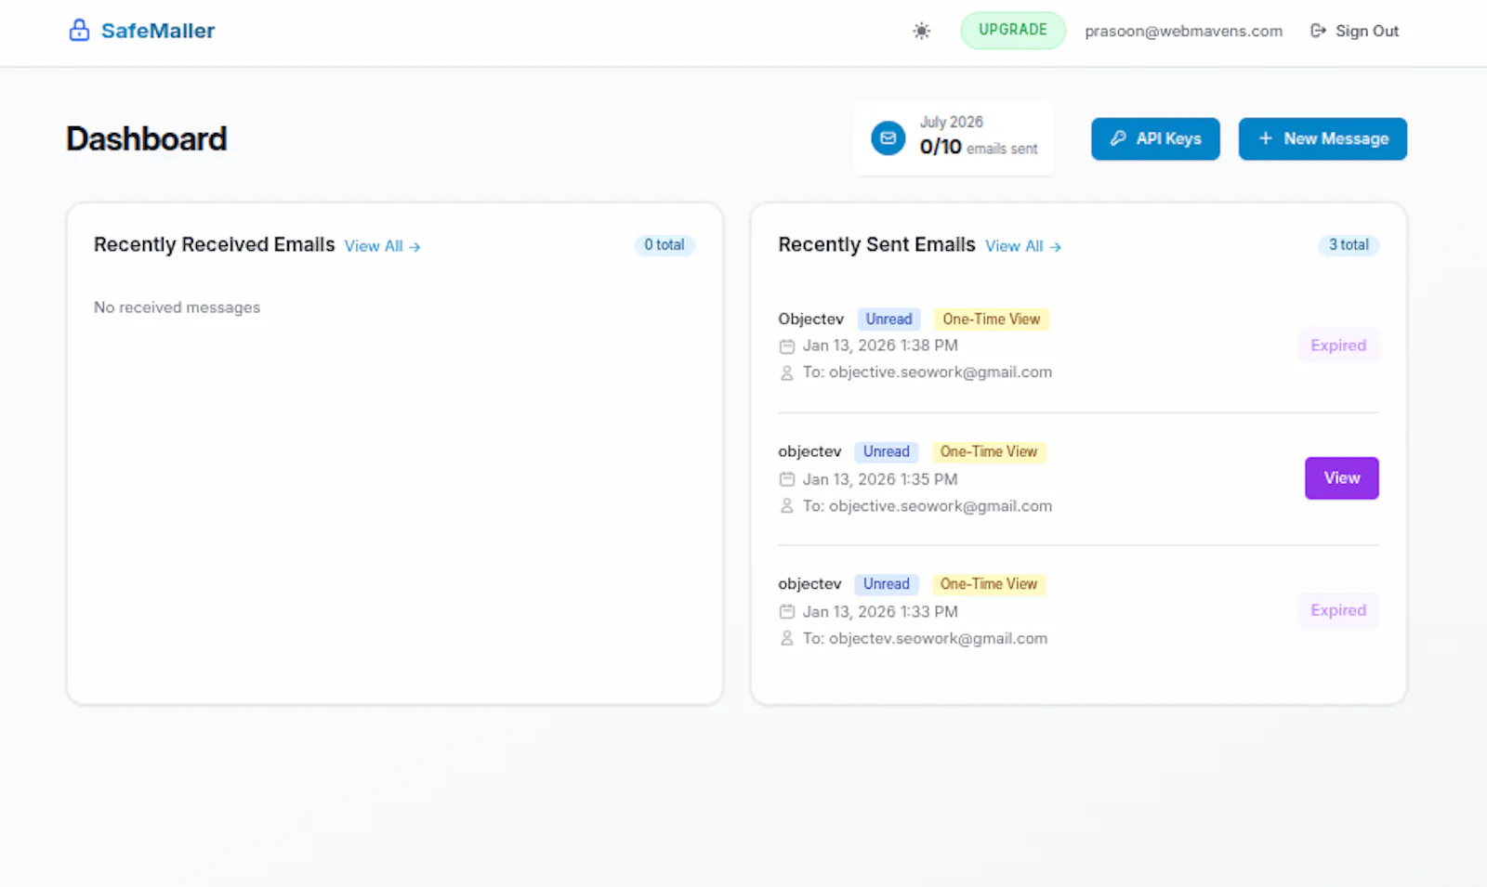Click the 3 total badge

click(1349, 245)
